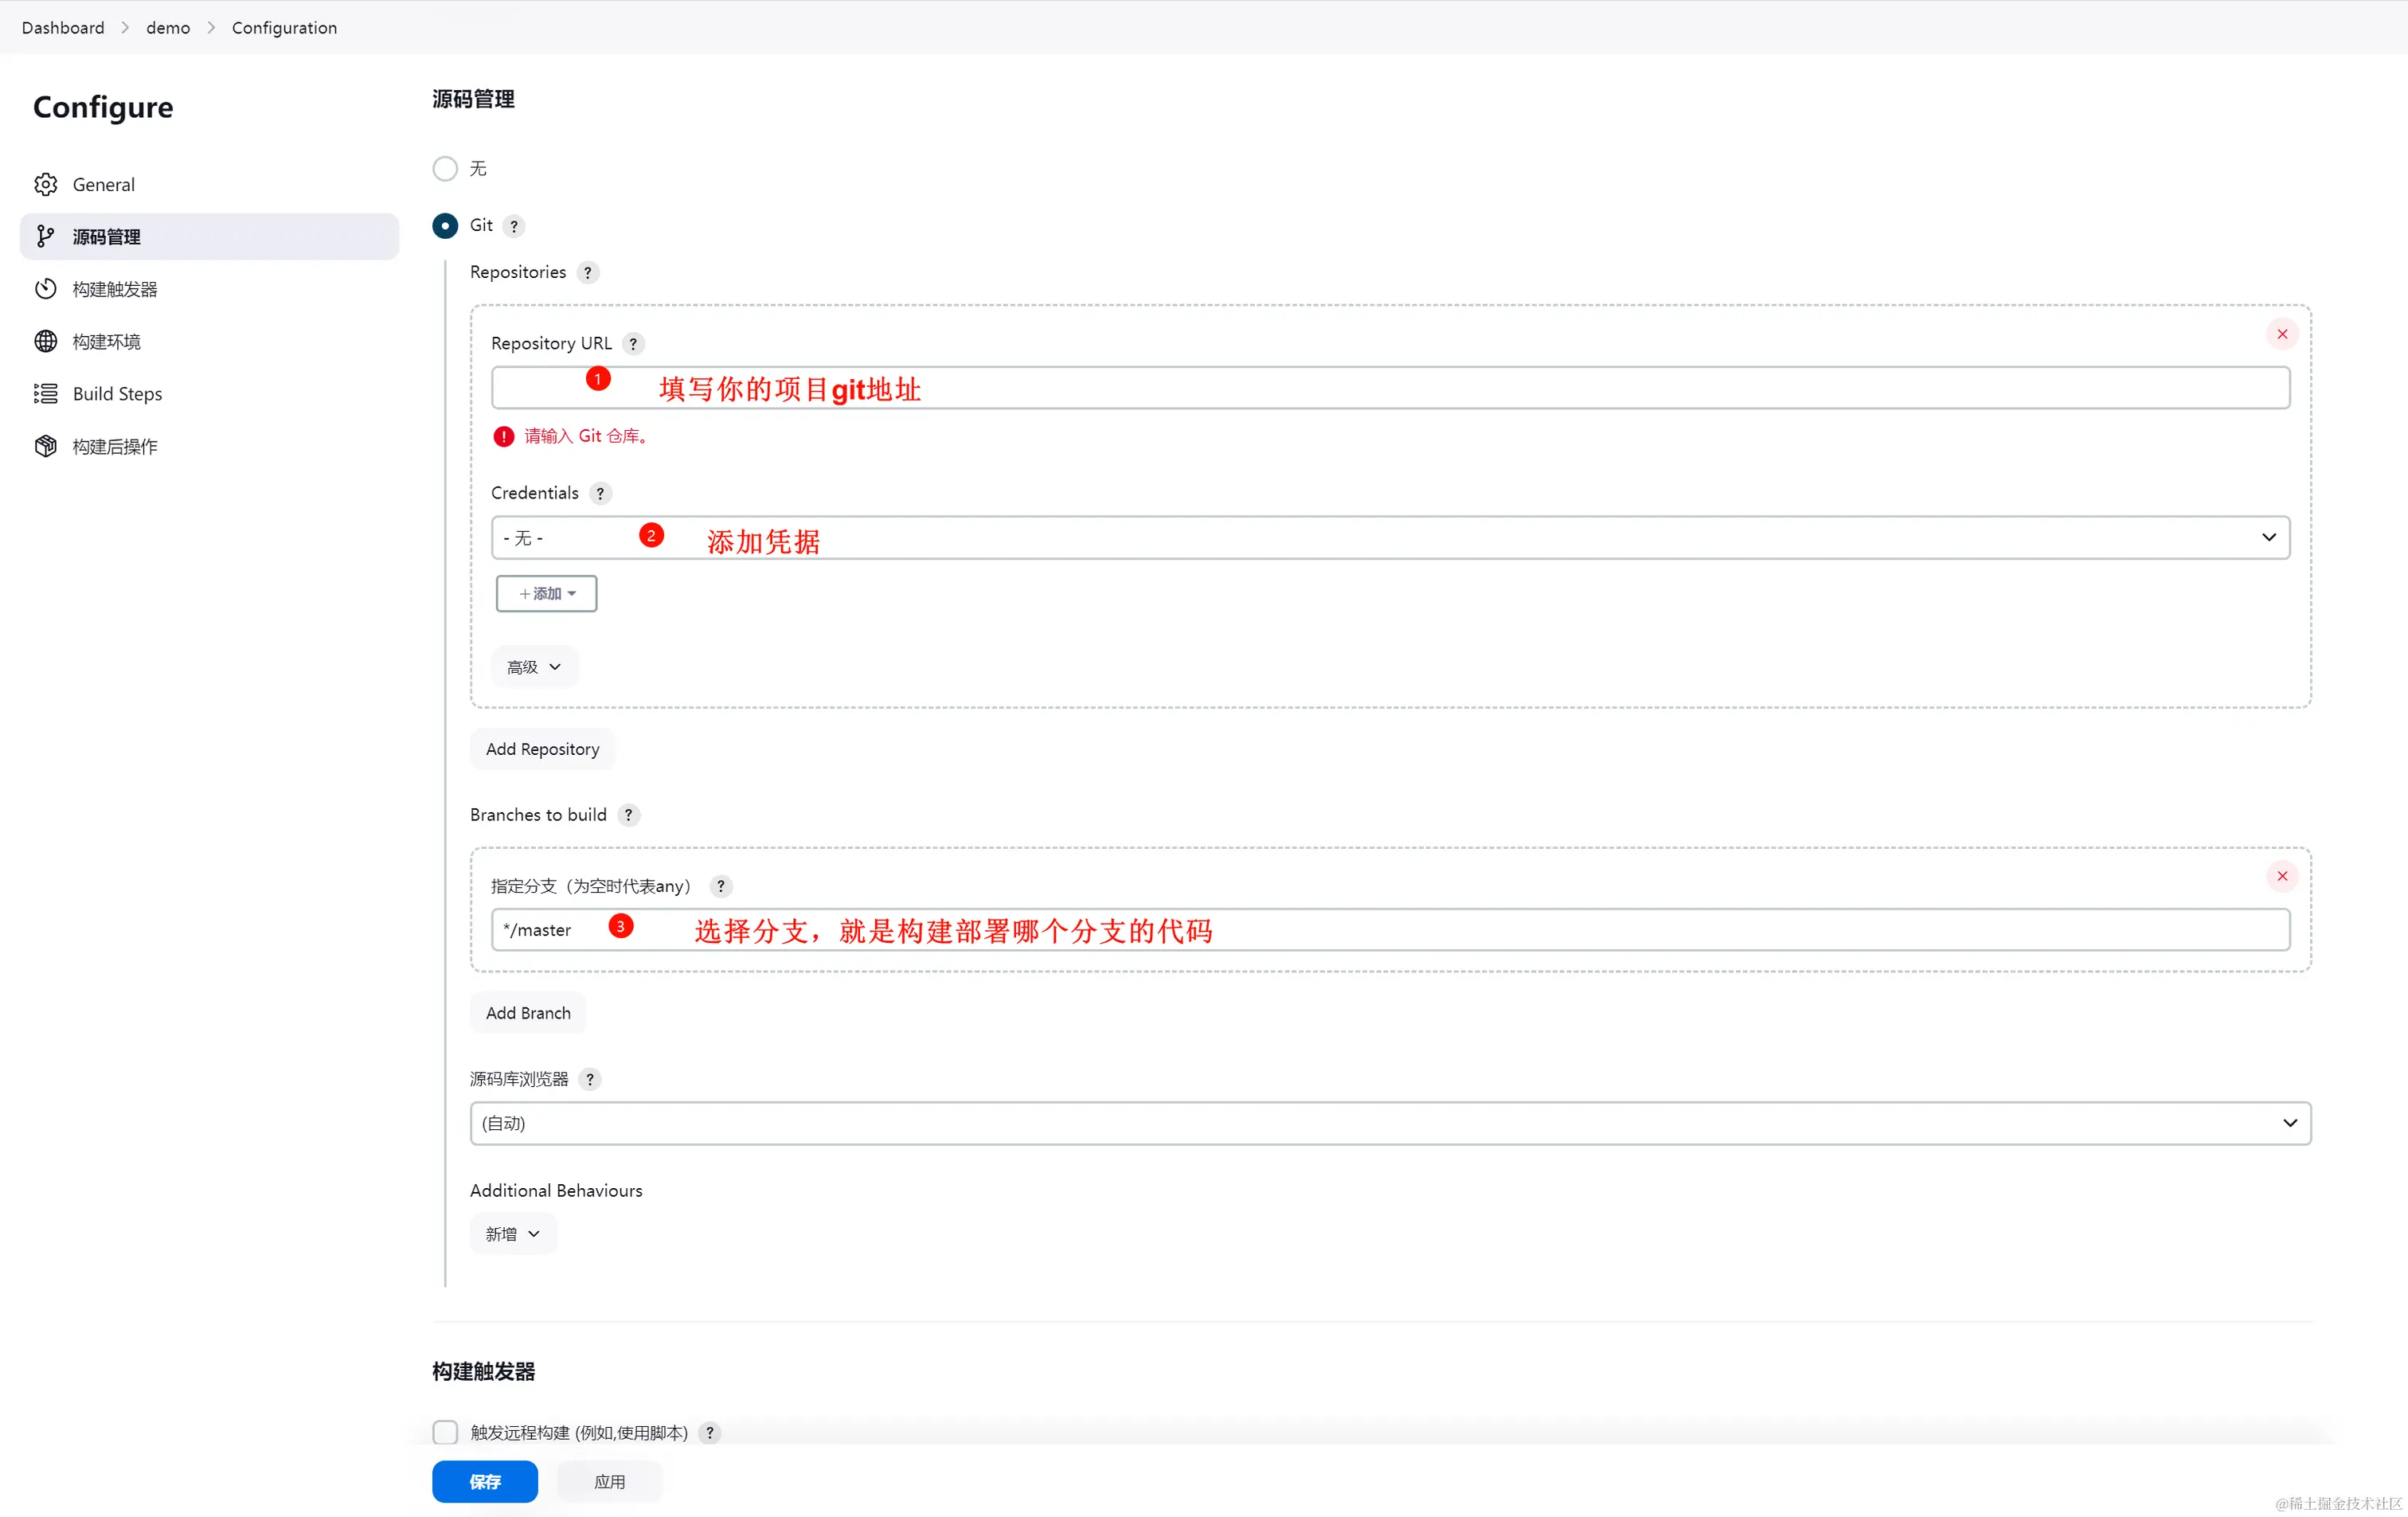This screenshot has height=1517, width=2408.
Task: Expand the 高级 advanced options
Action: pos(533,667)
